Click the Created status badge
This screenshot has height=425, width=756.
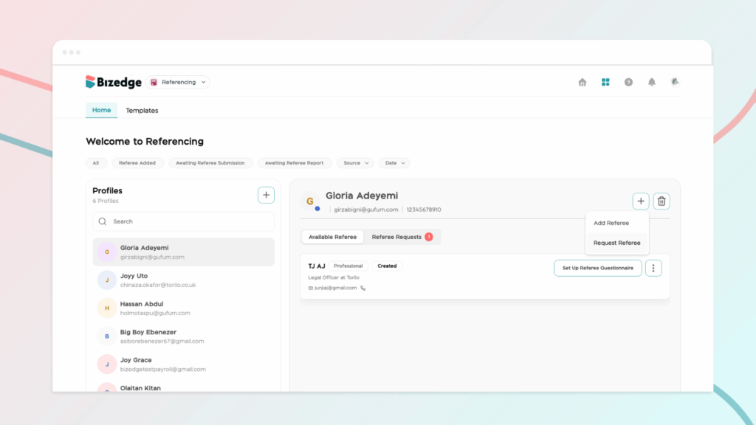pyautogui.click(x=387, y=266)
